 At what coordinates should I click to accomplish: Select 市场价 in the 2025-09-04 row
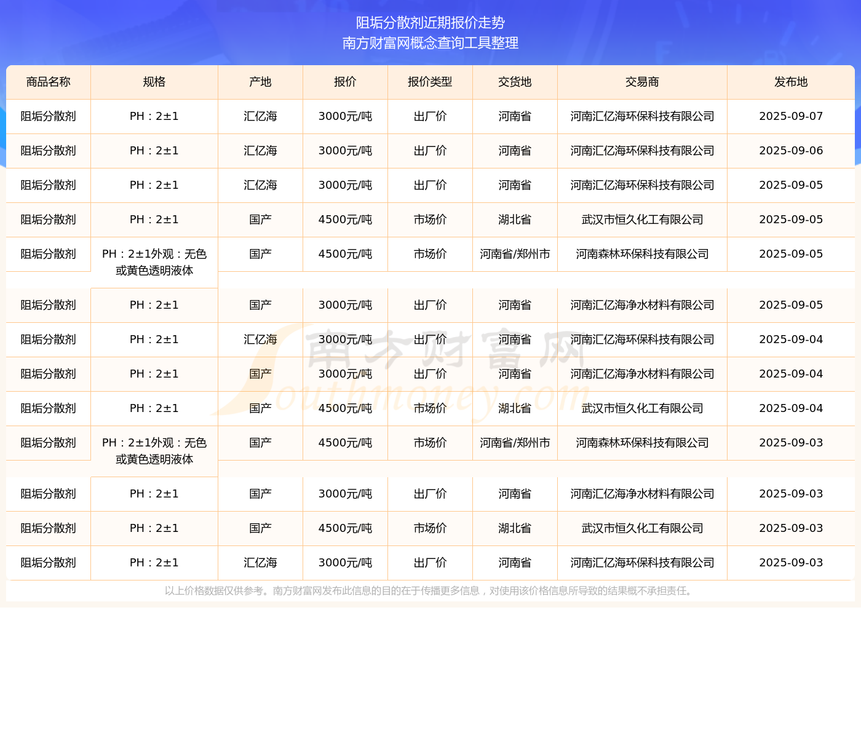(x=430, y=408)
